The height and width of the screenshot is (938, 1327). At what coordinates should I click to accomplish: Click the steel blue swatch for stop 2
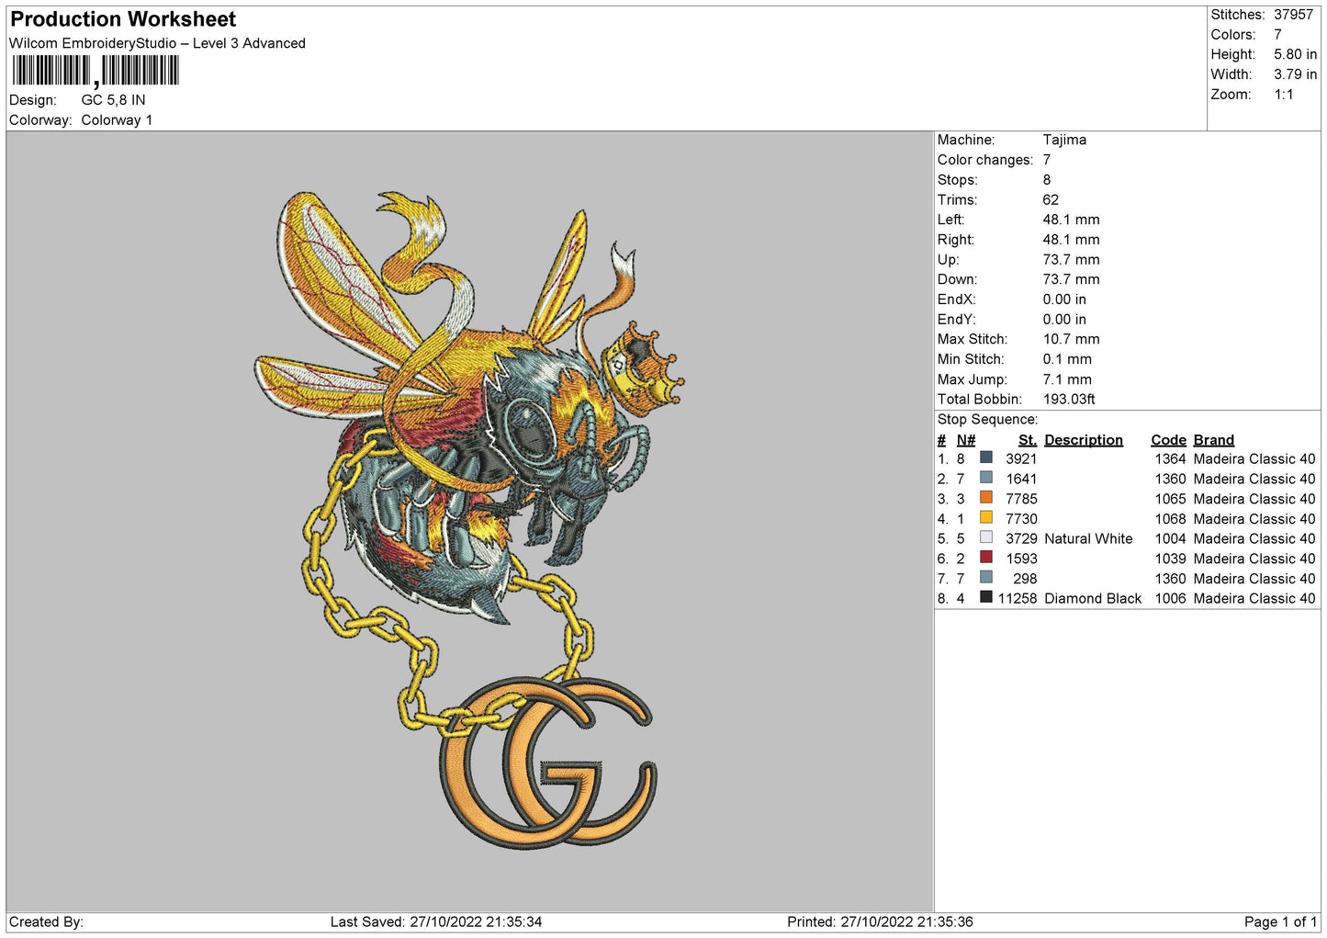(x=986, y=478)
